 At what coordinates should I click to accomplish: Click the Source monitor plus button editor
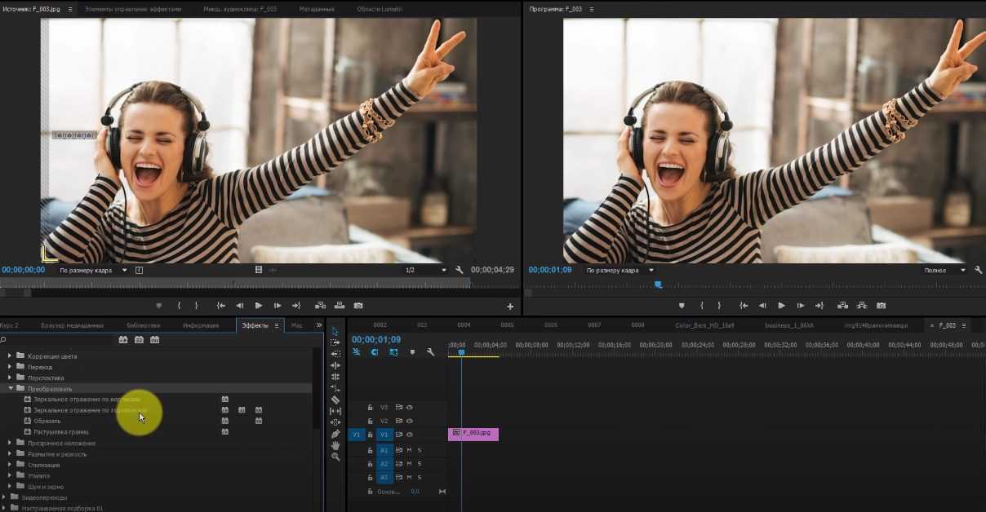(510, 307)
